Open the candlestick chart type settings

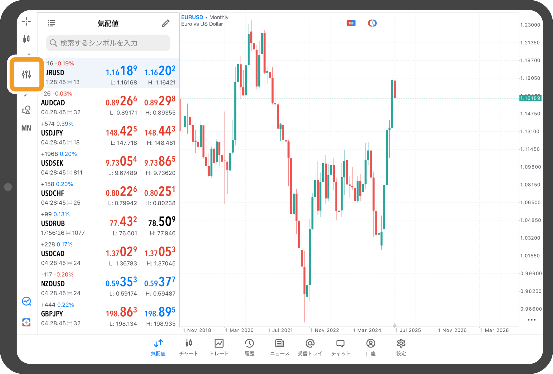[26, 39]
